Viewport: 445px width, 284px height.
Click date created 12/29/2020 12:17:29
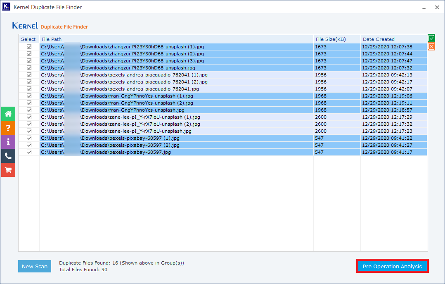pos(387,117)
